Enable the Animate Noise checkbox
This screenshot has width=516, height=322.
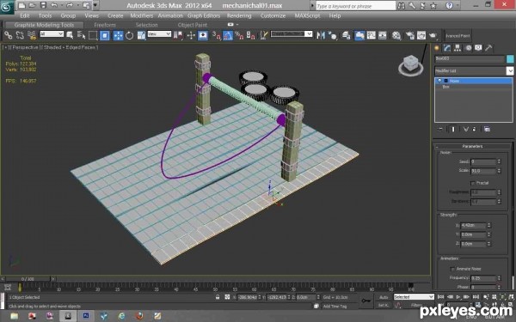tap(452, 269)
